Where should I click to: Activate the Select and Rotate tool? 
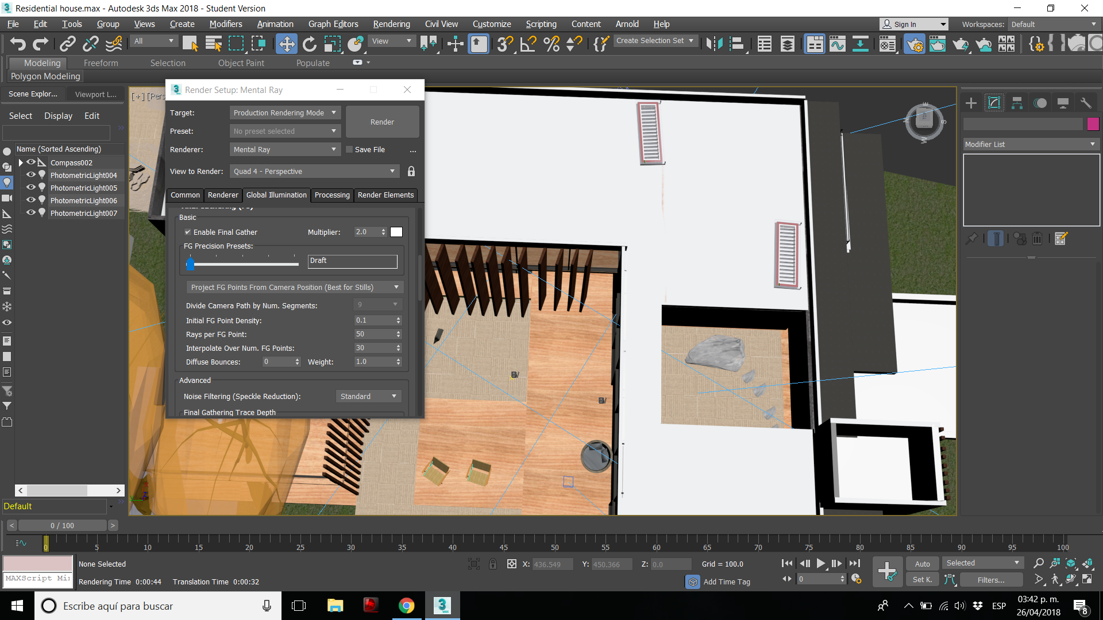(x=309, y=44)
